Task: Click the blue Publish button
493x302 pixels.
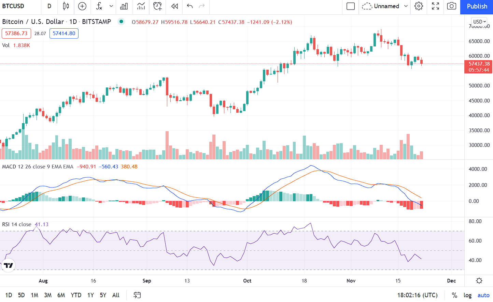Action: [x=477, y=6]
